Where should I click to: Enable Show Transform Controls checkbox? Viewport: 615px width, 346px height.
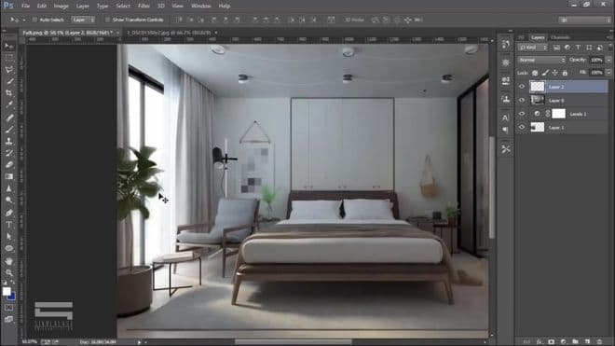pyautogui.click(x=107, y=20)
